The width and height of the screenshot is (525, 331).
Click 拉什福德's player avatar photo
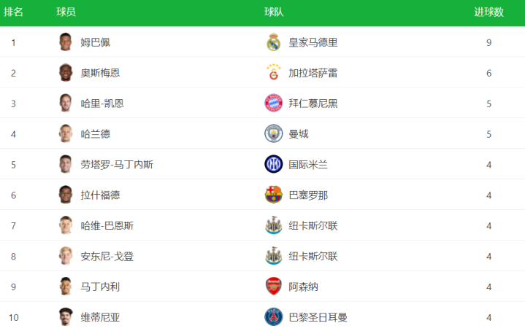coord(66,195)
